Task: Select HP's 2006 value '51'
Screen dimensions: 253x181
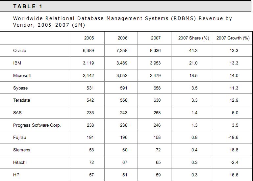Action: pyautogui.click(x=125, y=175)
